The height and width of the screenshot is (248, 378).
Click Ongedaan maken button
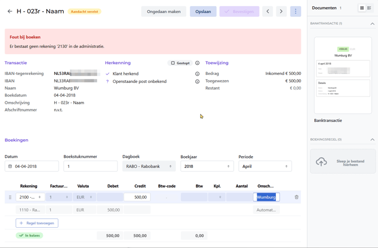pyautogui.click(x=164, y=11)
